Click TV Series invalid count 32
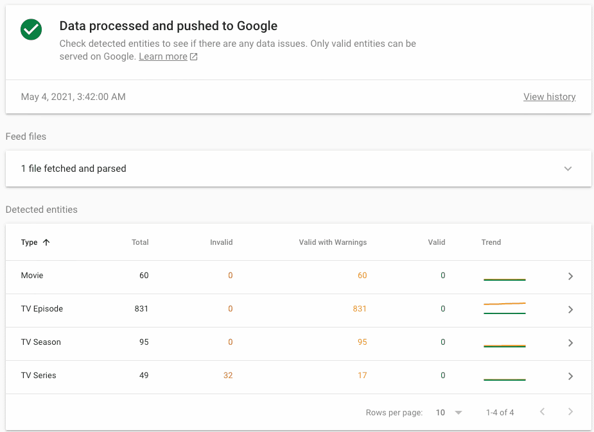Viewport: 594px width, 432px height. pos(227,376)
